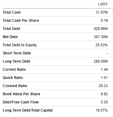Click the 428.96M total debt value
This screenshot has height=117, width=113.
pyautogui.click(x=101, y=29)
